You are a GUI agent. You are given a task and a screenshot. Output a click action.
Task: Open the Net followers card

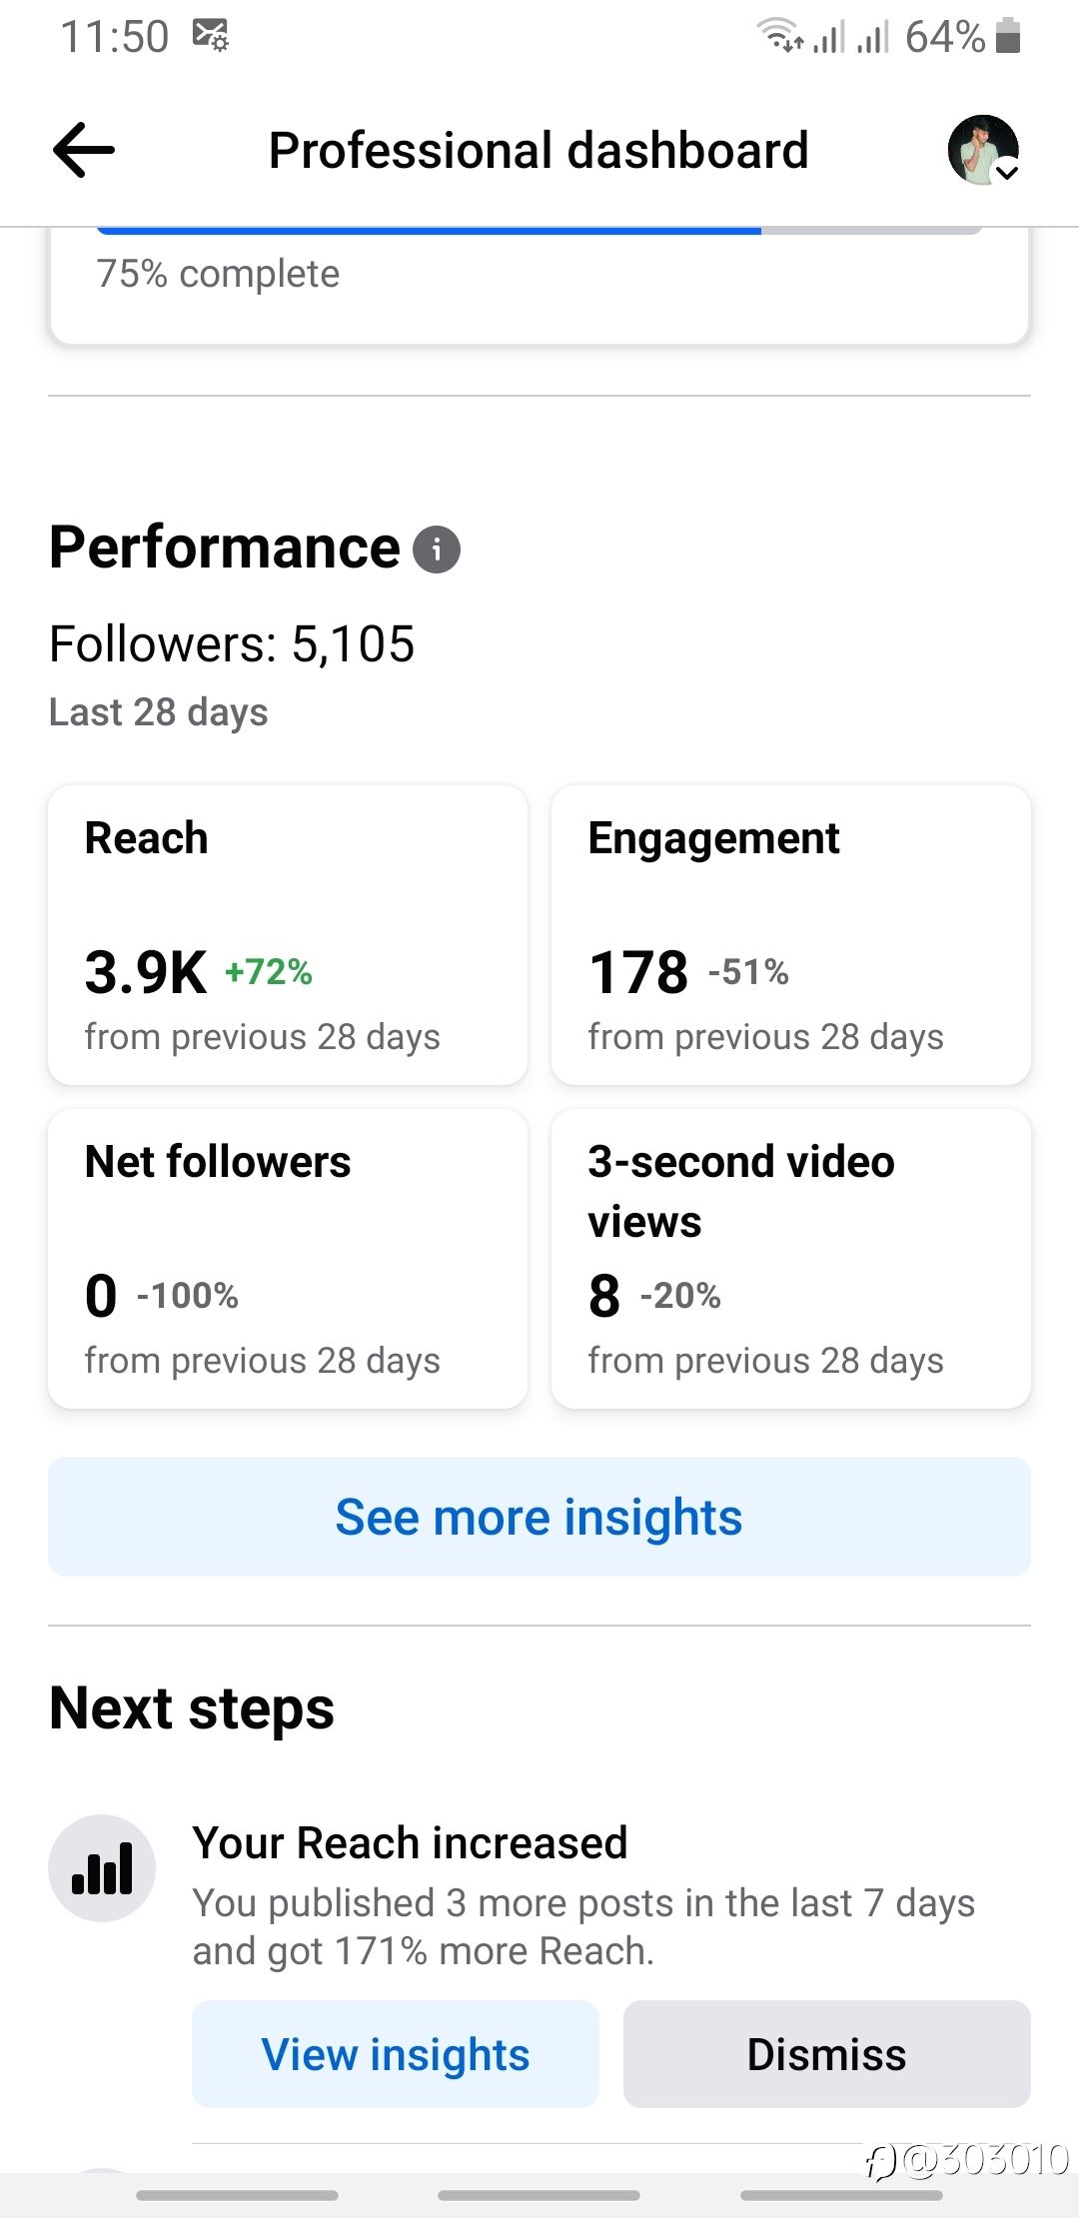(x=288, y=1259)
